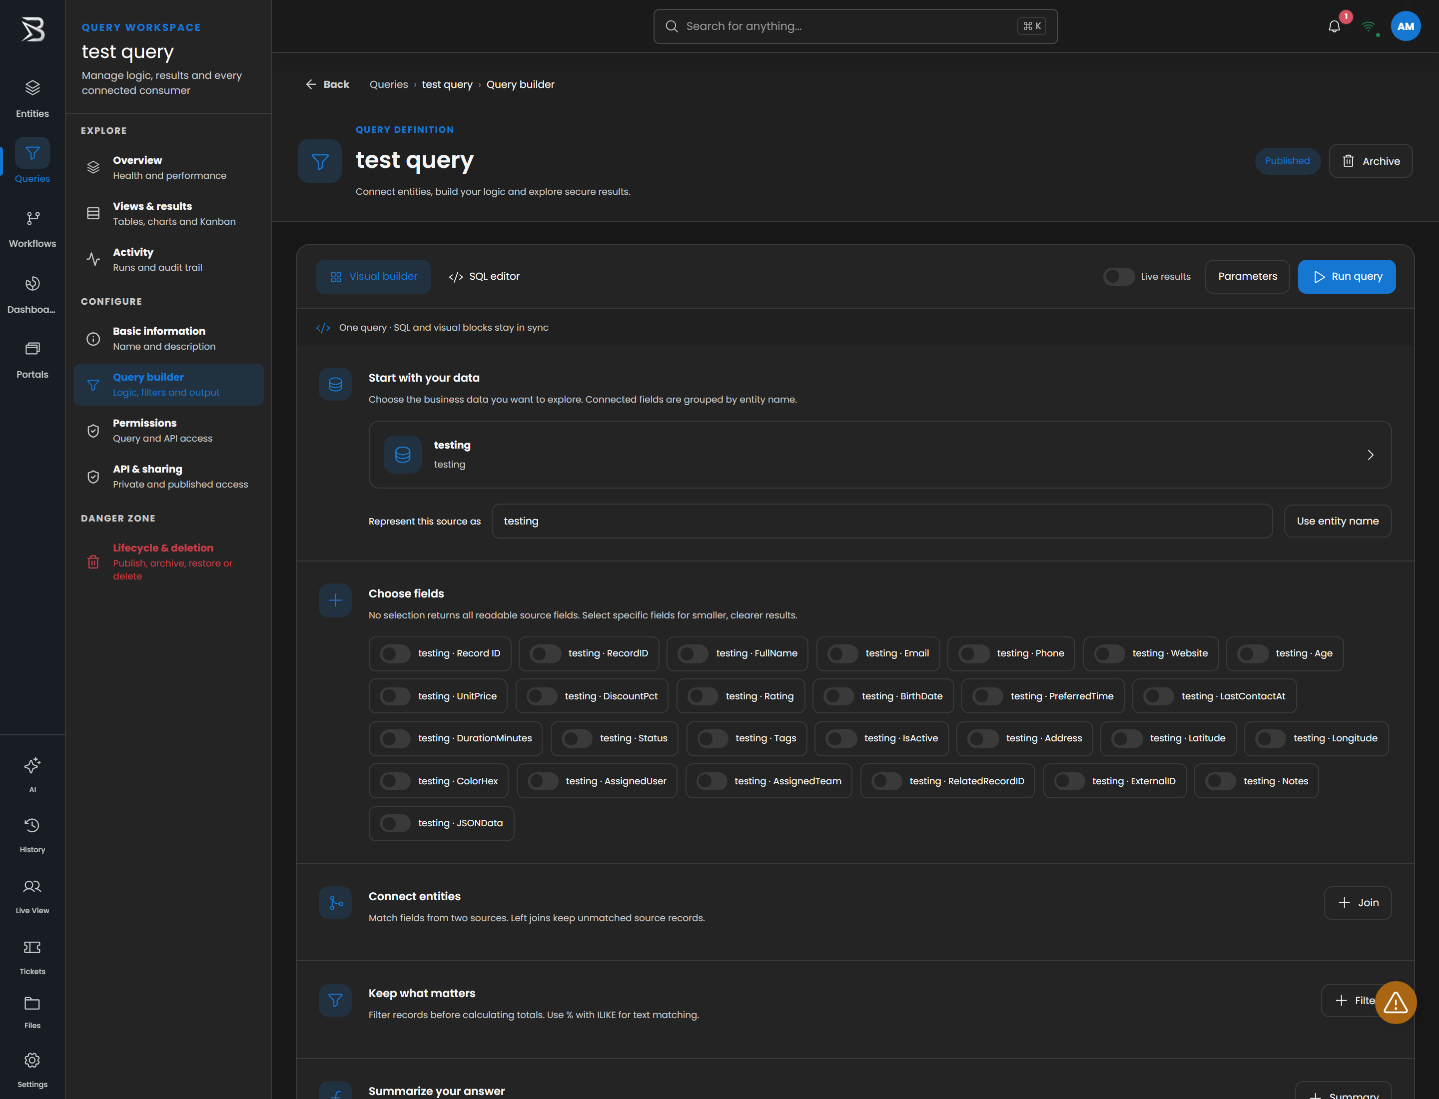
Task: Open Workflows in the left rail
Action: (32, 230)
